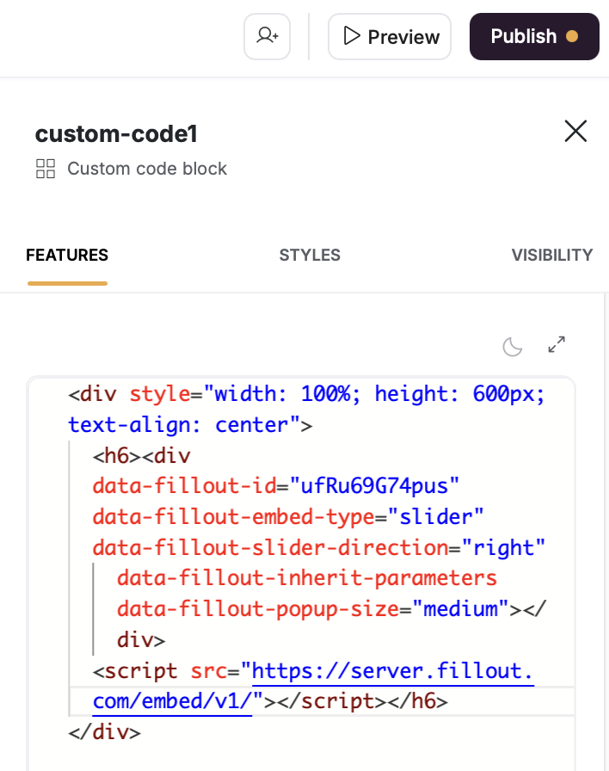Click the play triangle icon in Preview
Image resolution: width=609 pixels, height=771 pixels.
[352, 36]
